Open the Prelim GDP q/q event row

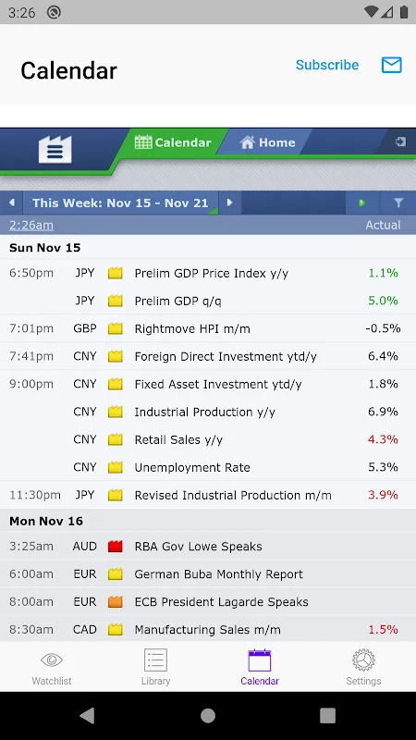[x=208, y=301]
